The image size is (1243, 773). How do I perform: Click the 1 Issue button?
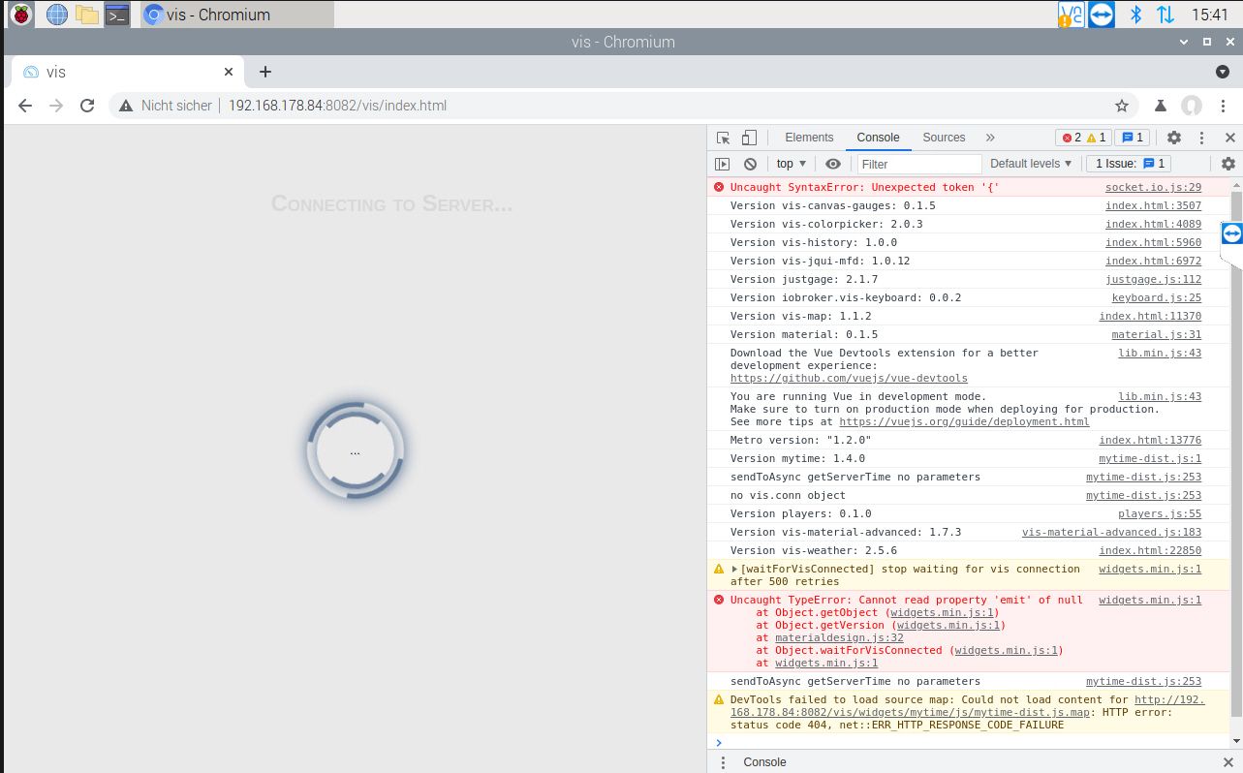point(1131,164)
